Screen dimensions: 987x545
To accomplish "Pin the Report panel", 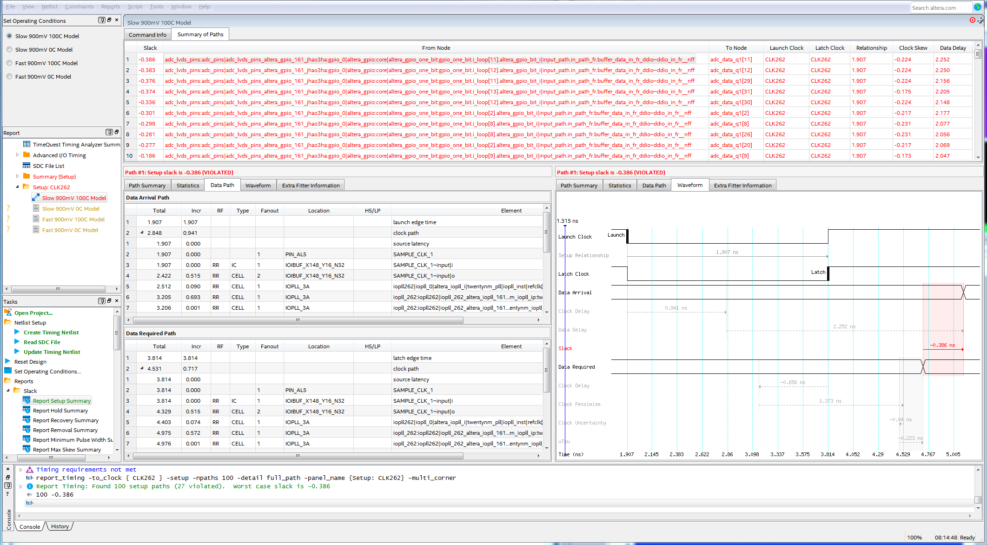I will [109, 133].
